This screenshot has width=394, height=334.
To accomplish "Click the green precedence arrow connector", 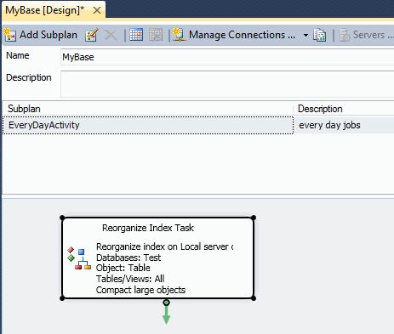I will (x=166, y=312).
